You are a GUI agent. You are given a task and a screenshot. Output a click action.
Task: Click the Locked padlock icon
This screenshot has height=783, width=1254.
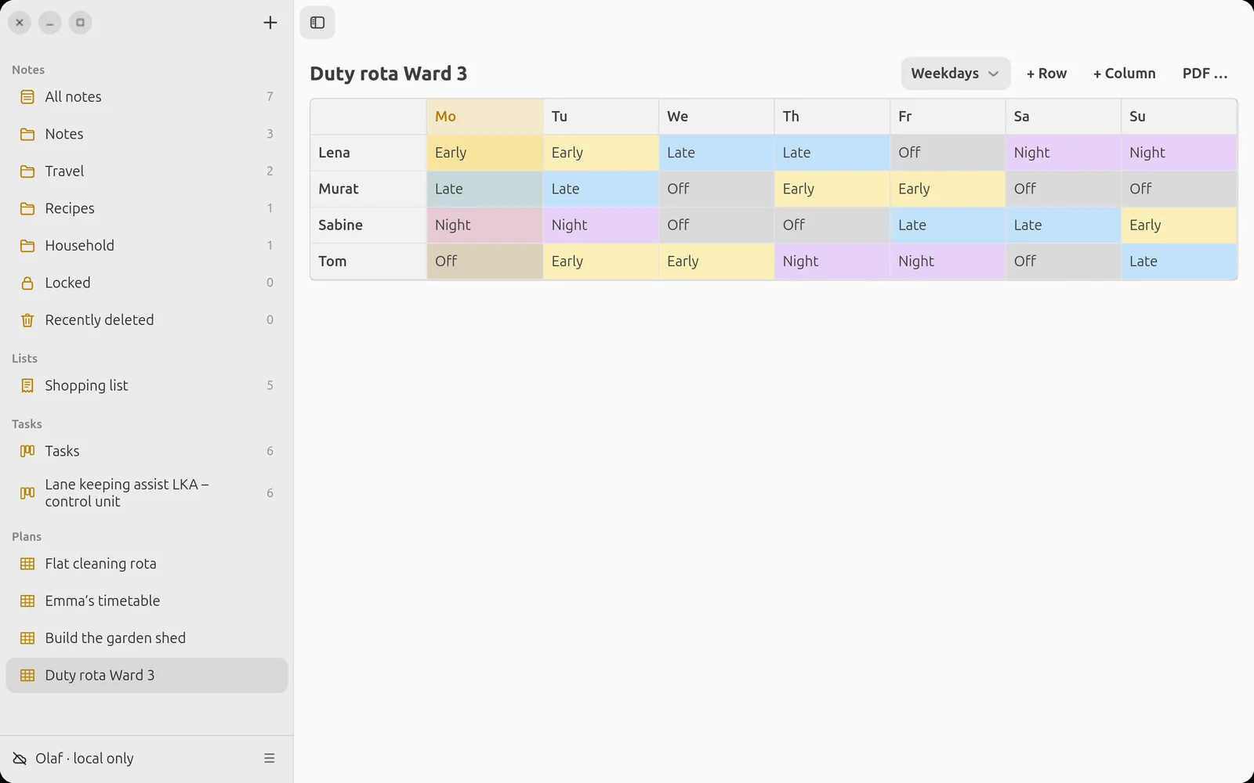[x=27, y=283]
